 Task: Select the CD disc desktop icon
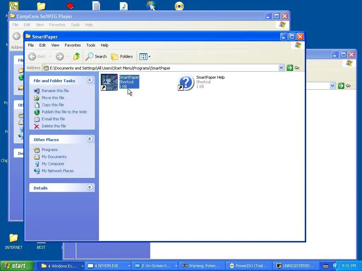[179, 6]
